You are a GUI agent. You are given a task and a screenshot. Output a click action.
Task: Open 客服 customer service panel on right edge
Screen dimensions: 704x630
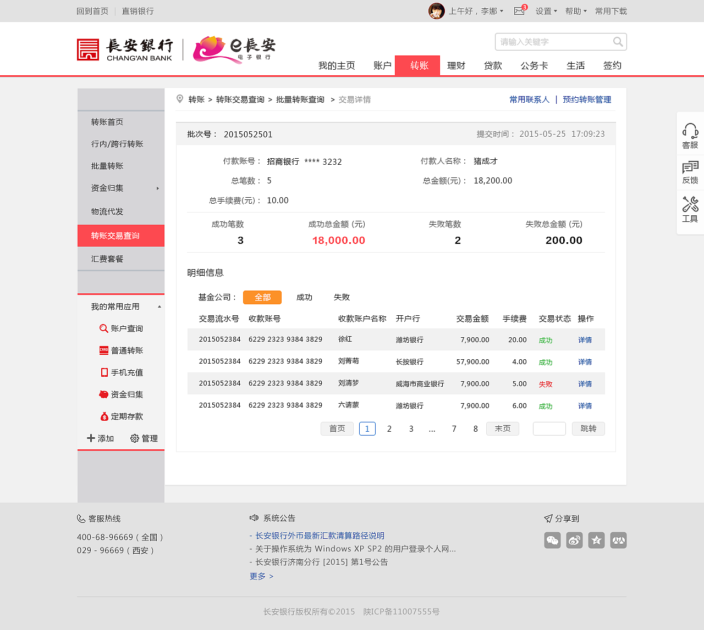coord(690,135)
